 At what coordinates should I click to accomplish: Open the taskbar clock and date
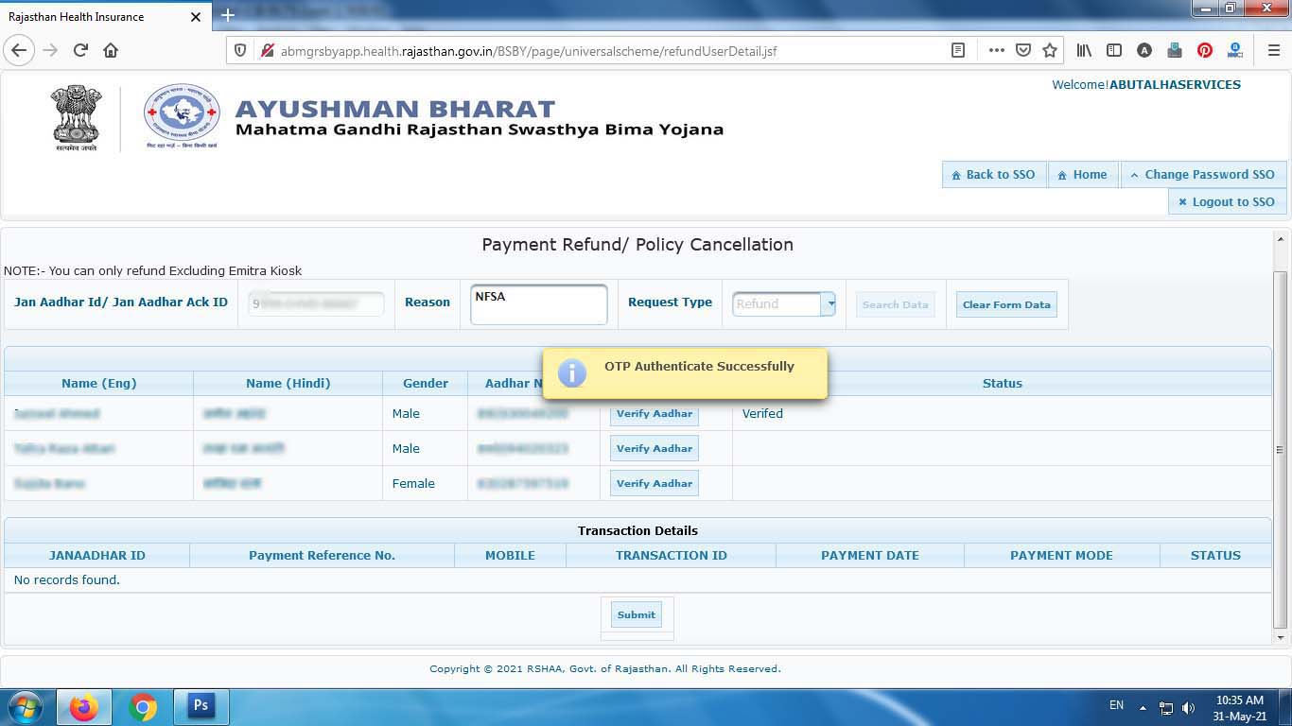(x=1240, y=708)
